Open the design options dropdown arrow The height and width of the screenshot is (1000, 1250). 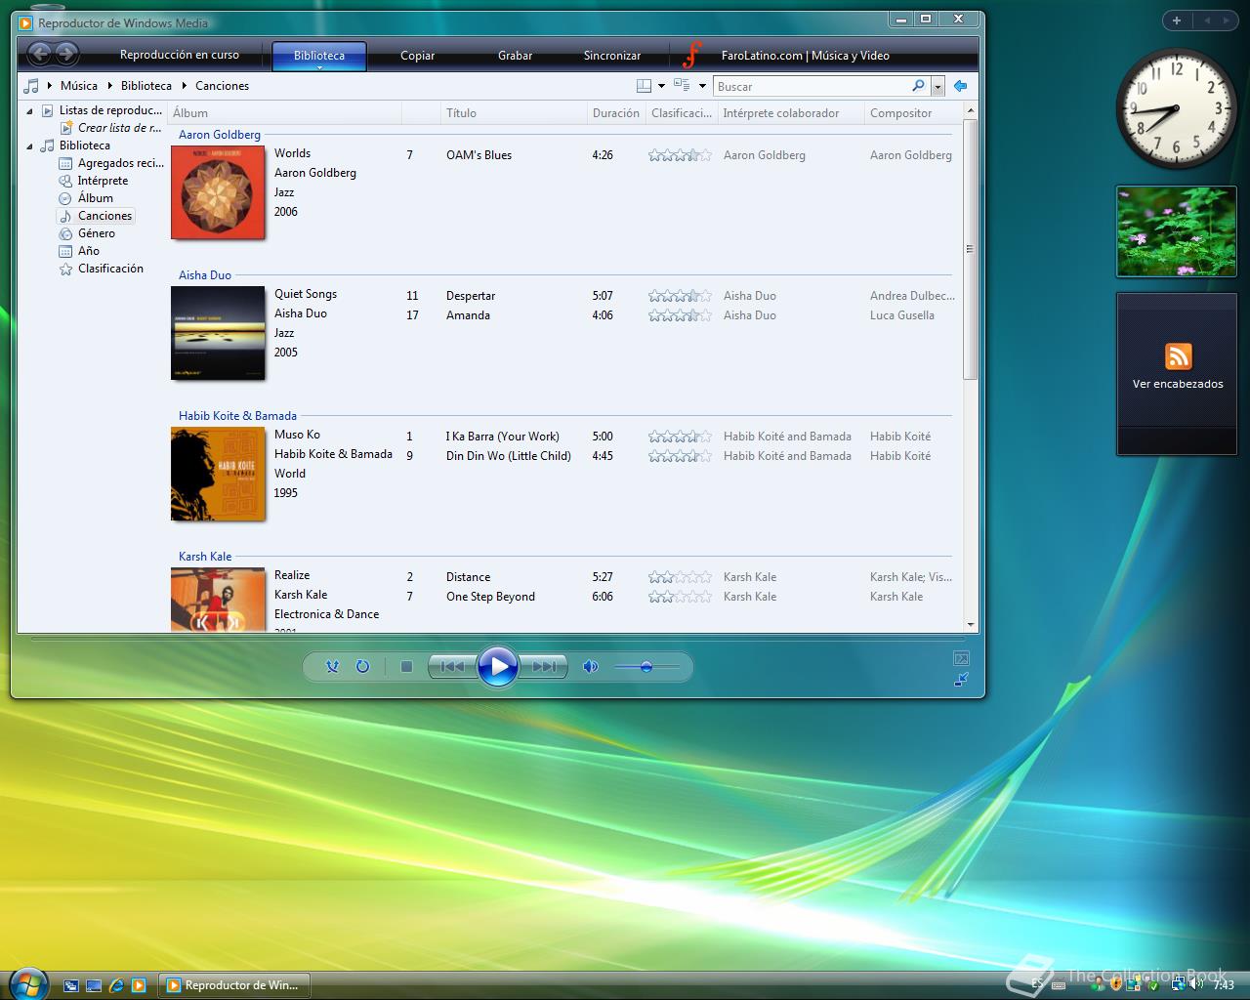(x=661, y=86)
